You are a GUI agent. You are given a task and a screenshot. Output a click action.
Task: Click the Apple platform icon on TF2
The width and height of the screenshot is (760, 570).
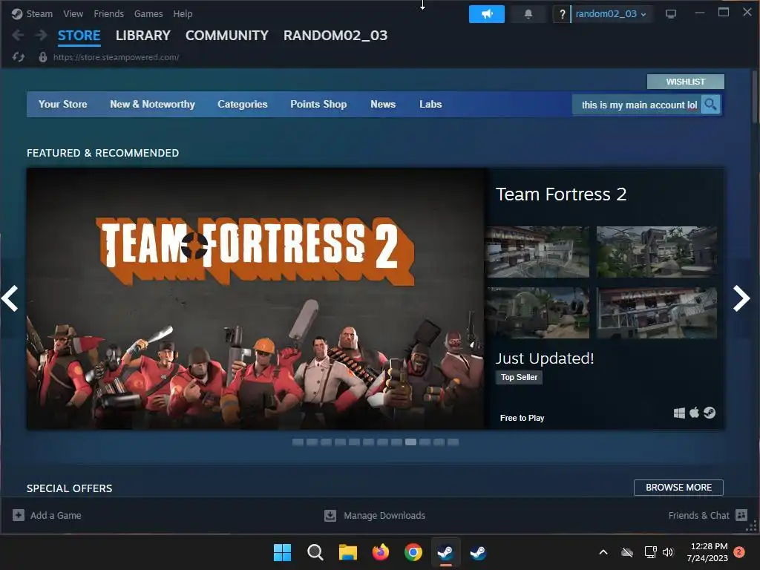click(x=695, y=412)
